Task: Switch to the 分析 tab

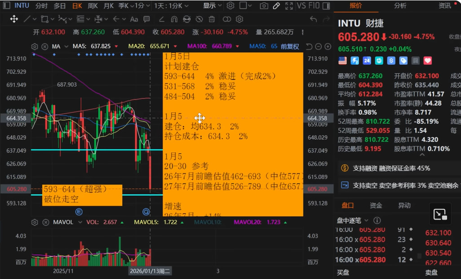Action: (x=400, y=5)
